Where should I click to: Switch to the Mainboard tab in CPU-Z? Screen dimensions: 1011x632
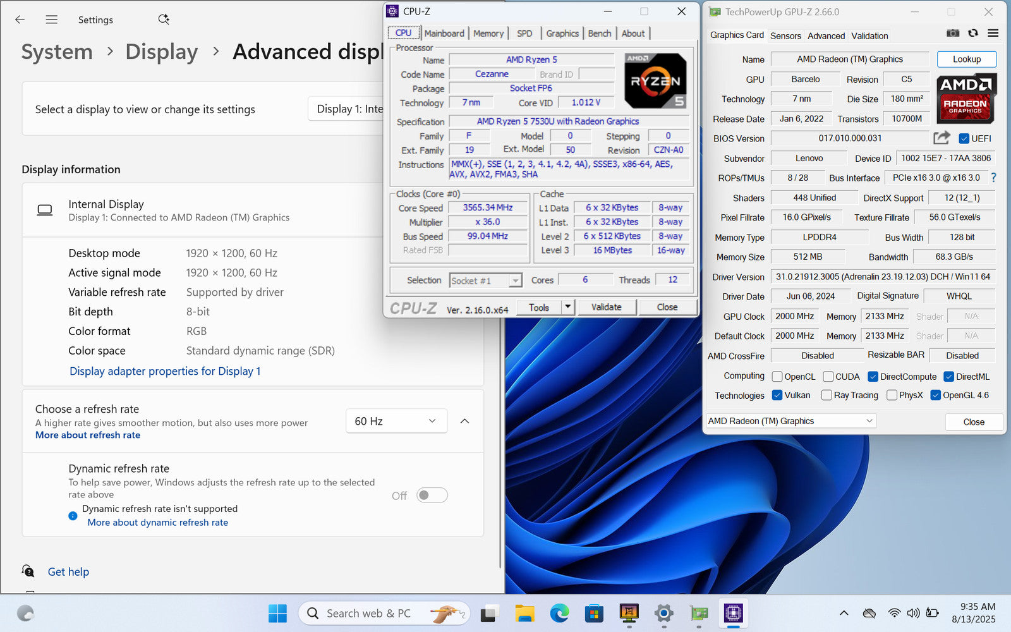(444, 33)
